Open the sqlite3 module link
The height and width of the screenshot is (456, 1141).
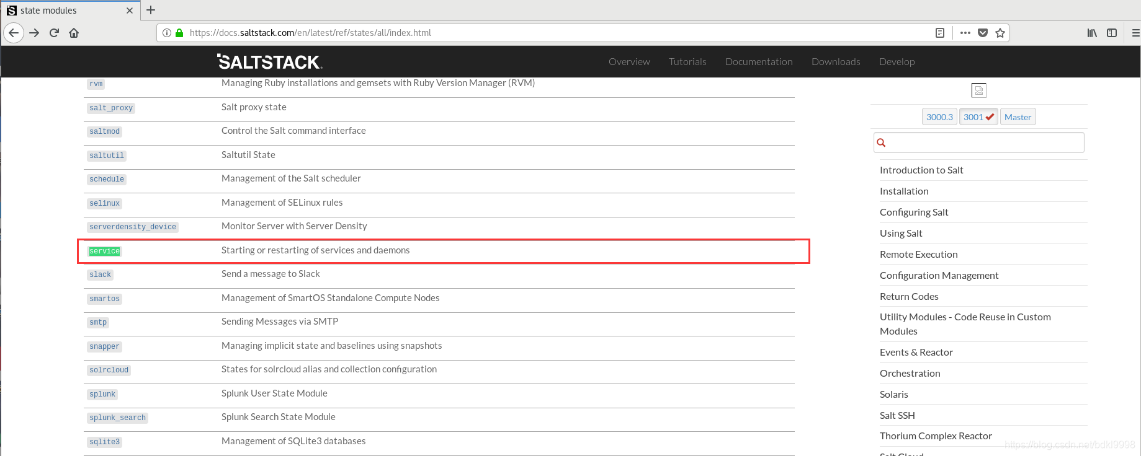point(104,442)
